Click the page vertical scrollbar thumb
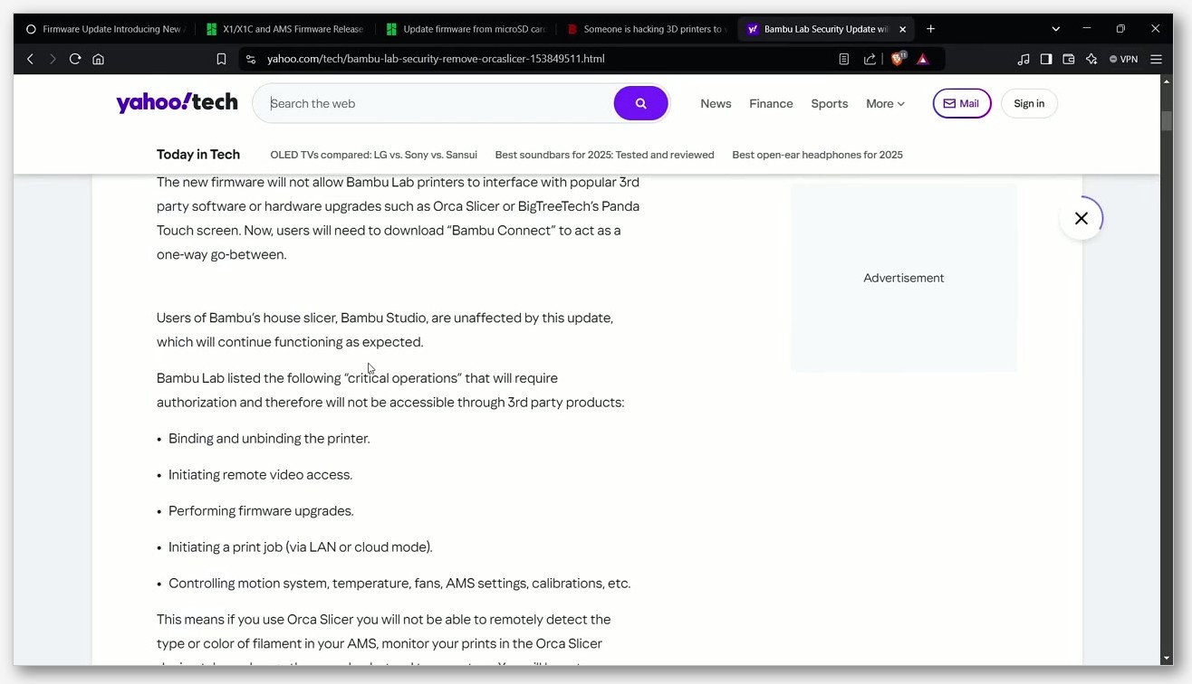The width and height of the screenshot is (1192, 684). tap(1167, 120)
